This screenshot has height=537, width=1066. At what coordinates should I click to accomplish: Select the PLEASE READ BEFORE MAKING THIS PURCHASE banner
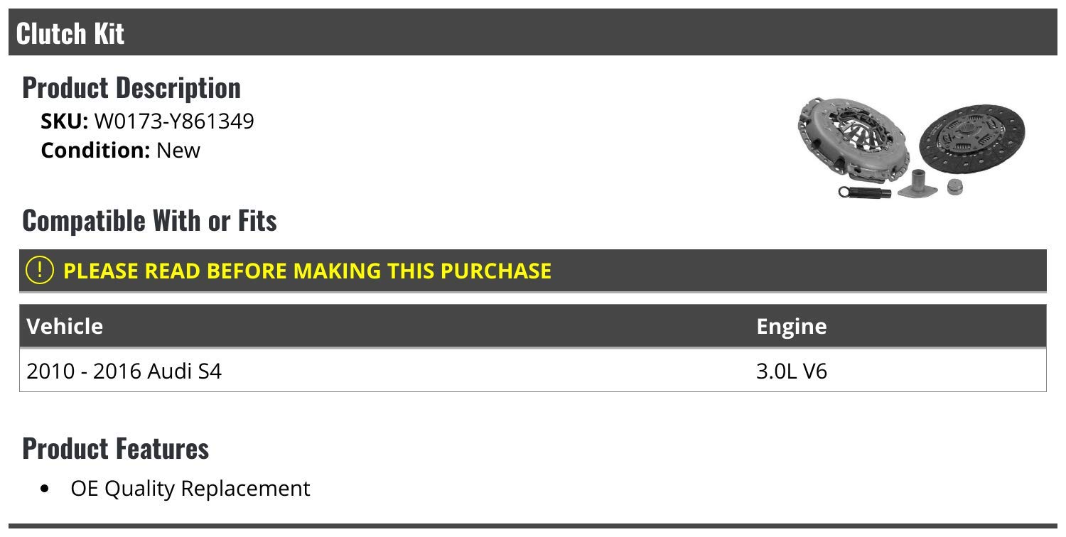click(532, 271)
